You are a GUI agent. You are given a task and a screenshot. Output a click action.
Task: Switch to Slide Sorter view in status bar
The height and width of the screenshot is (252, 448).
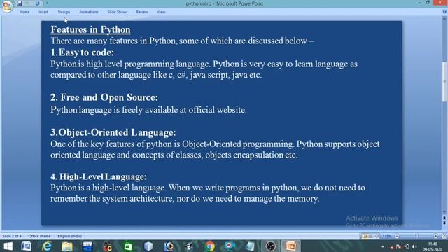coord(370,237)
